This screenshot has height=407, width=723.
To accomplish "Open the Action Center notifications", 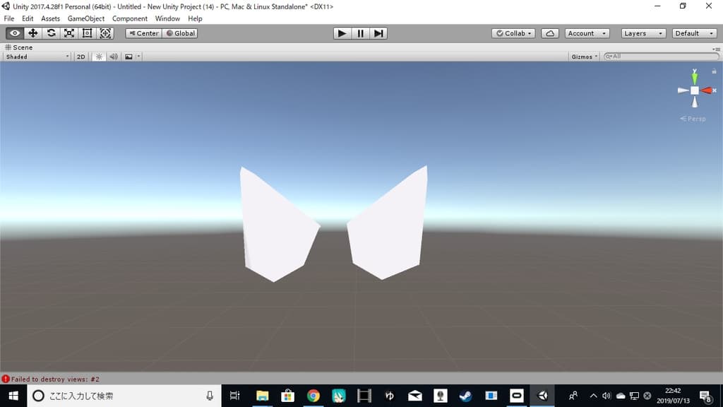I will click(705, 396).
